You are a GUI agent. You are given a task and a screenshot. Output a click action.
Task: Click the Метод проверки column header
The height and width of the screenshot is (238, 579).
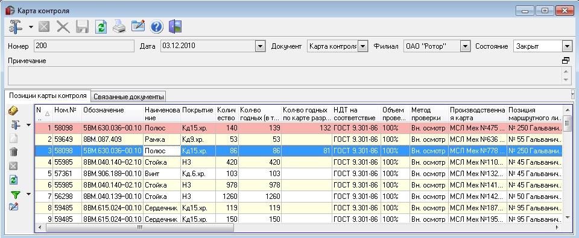(x=429, y=114)
